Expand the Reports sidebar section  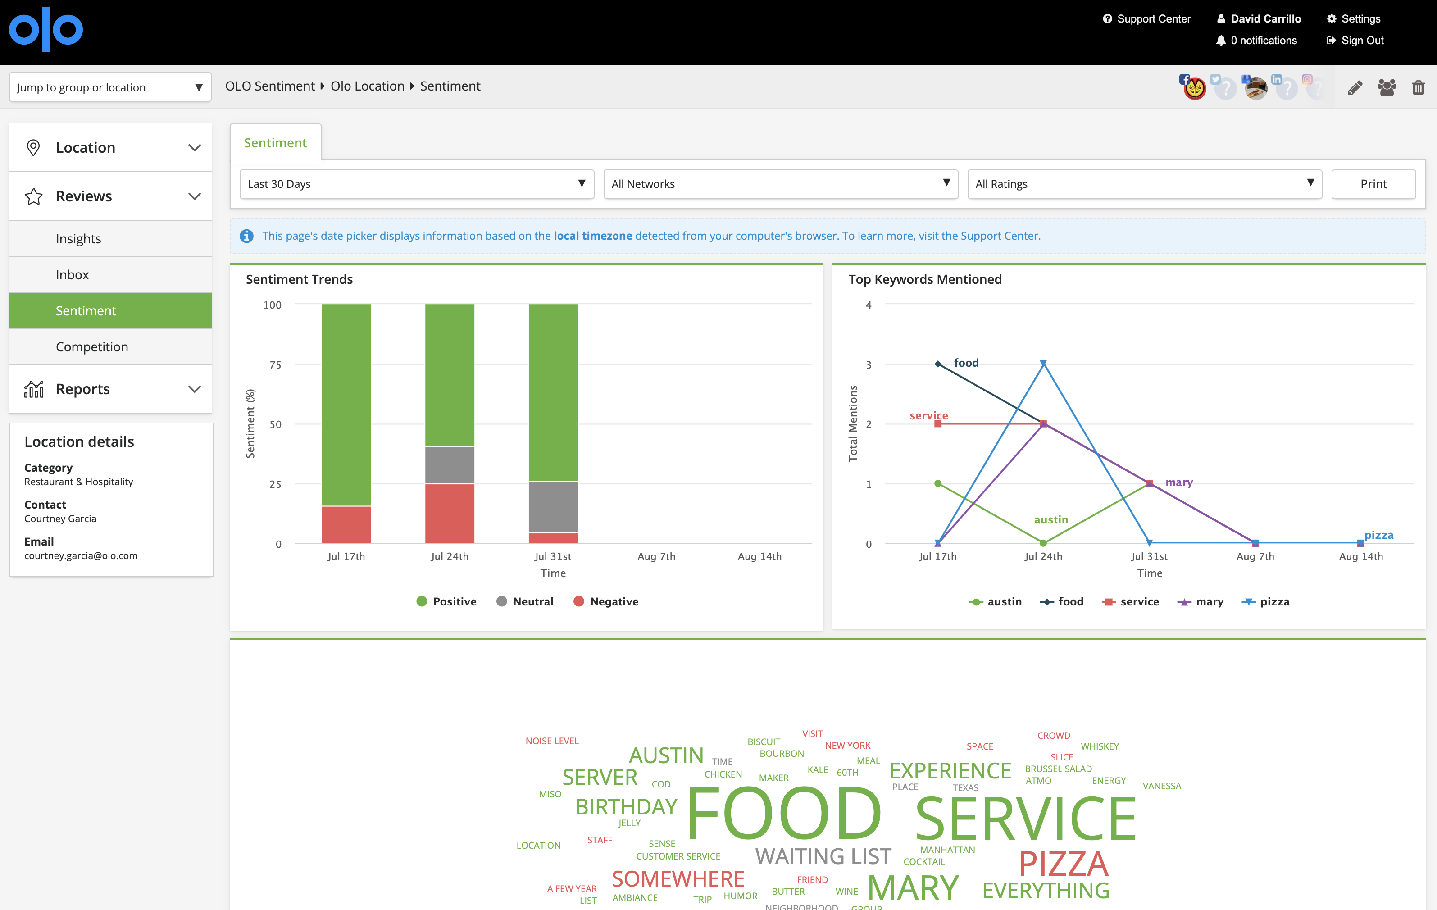click(x=110, y=389)
